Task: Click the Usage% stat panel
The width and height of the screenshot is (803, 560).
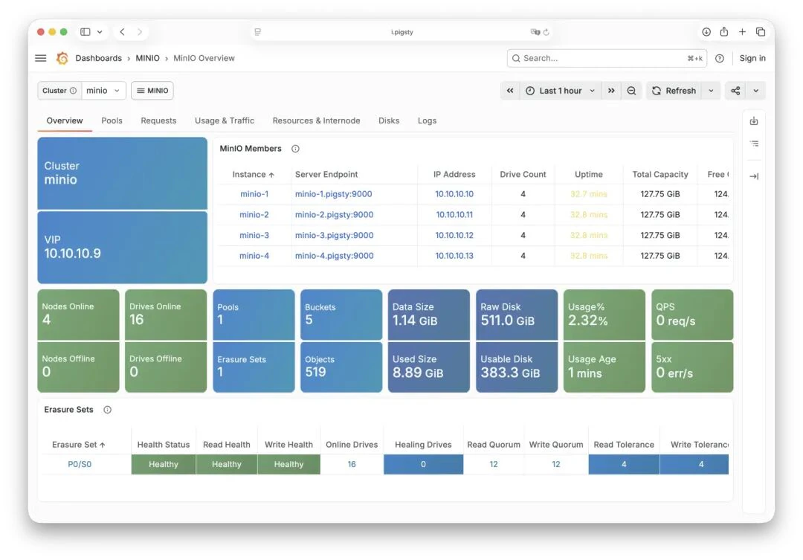Action: [x=604, y=315]
